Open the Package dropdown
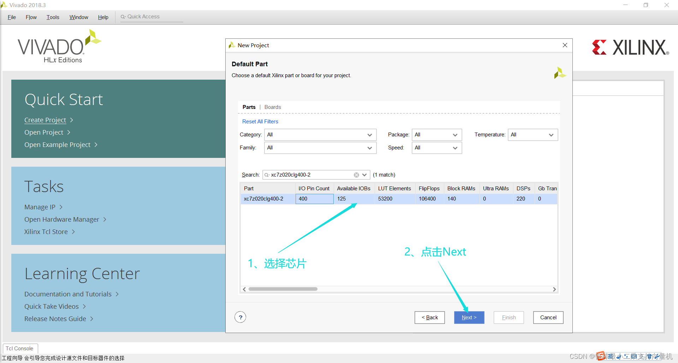This screenshot has height=363, width=678. pos(437,135)
